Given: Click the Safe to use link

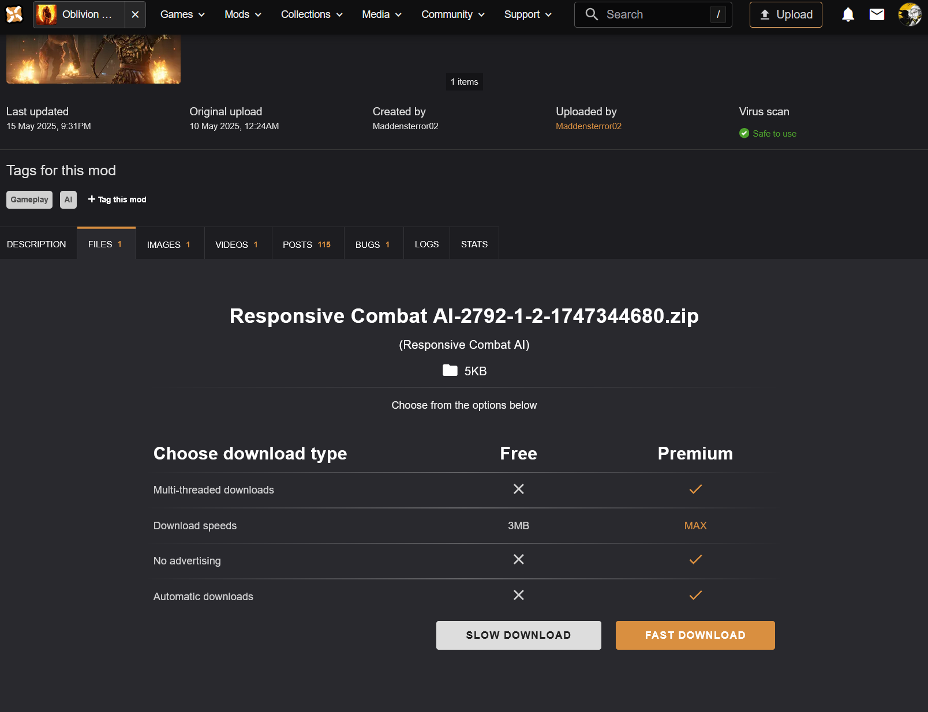Looking at the screenshot, I should pos(774,134).
